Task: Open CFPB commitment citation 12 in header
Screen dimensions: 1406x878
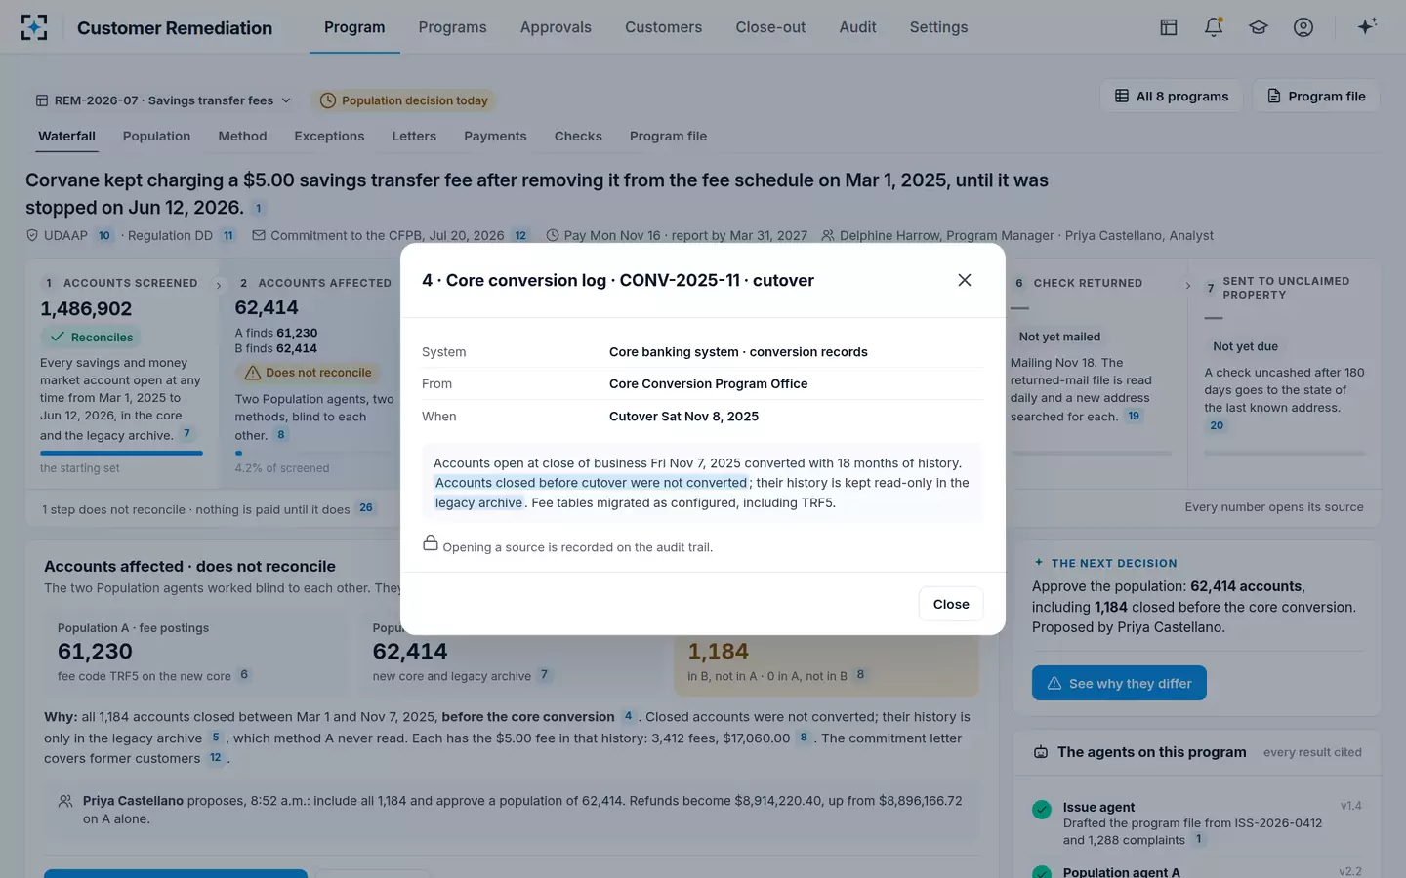Action: [x=520, y=235]
